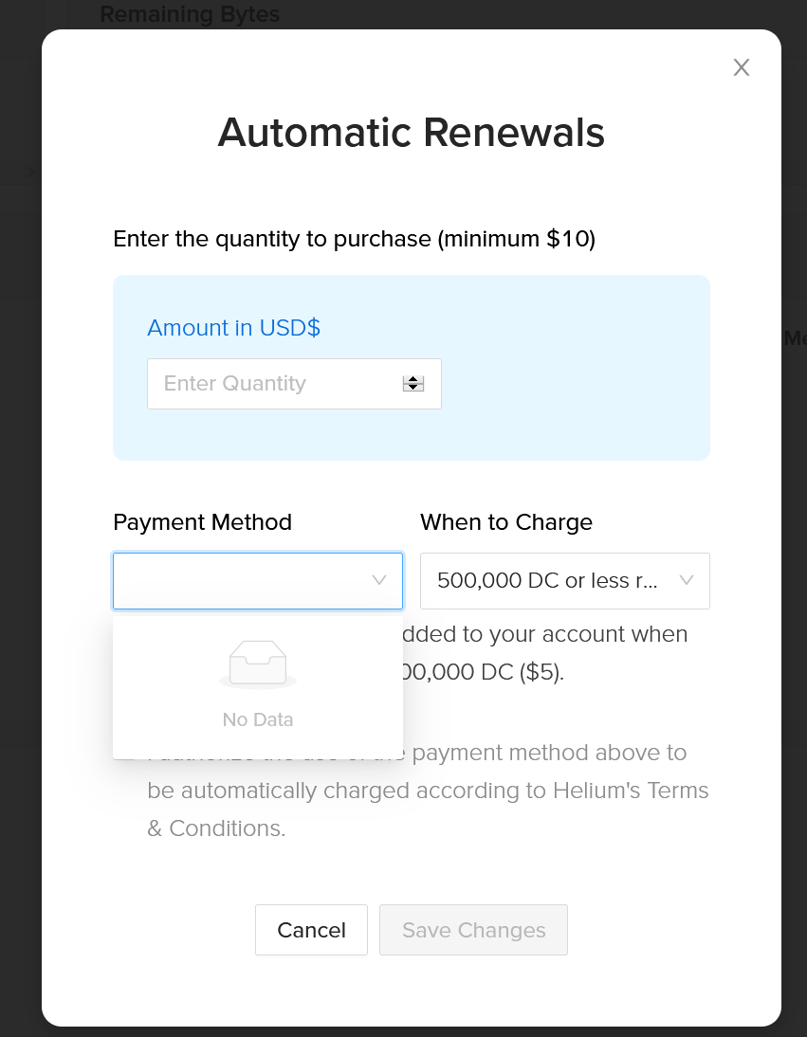807x1037 pixels.
Task: Click the No Data inbox icon
Action: (257, 664)
